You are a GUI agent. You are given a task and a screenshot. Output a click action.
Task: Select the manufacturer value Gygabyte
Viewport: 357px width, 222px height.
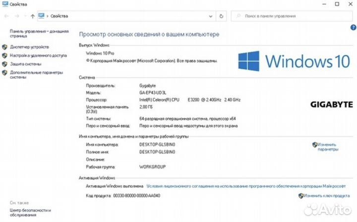tap(148, 86)
